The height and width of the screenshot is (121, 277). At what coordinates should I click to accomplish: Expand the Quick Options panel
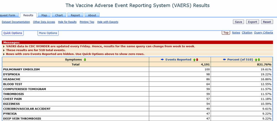(13, 33)
